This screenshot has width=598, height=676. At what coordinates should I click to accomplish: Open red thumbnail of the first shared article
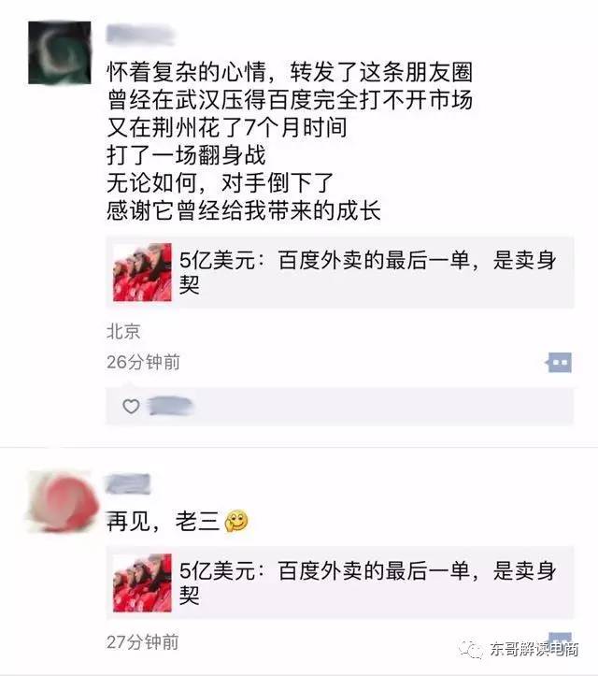pos(142,272)
